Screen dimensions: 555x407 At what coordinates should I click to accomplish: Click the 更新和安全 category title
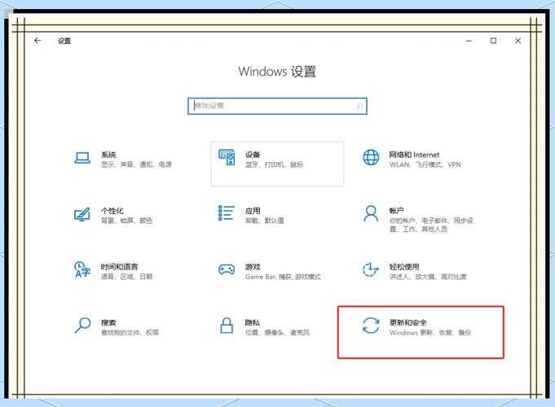pyautogui.click(x=407, y=322)
